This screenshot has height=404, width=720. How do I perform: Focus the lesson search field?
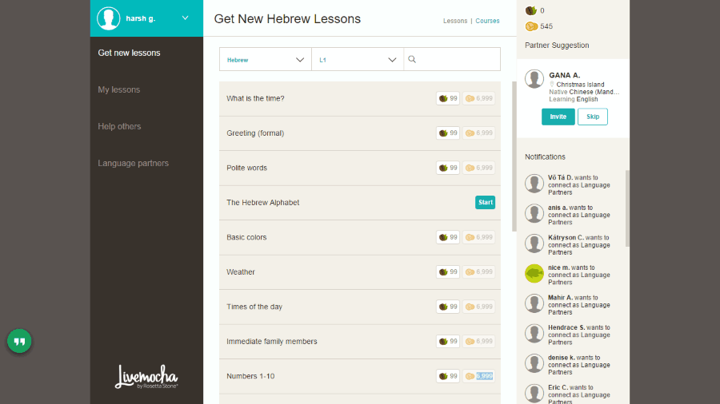[x=452, y=60]
